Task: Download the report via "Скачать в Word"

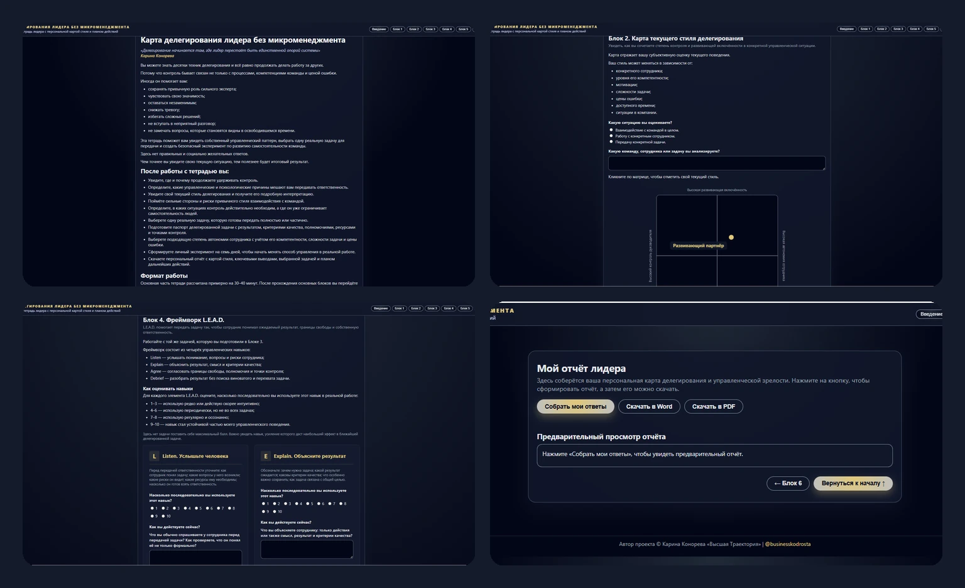Action: click(x=649, y=406)
